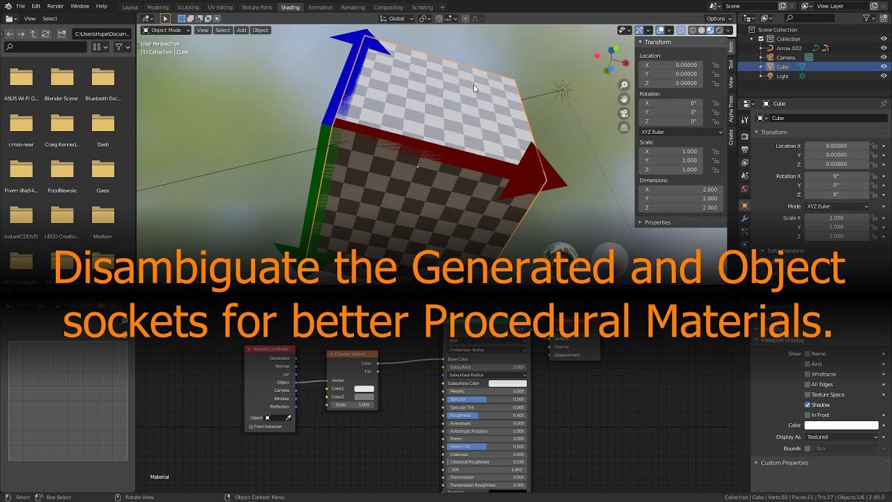The image size is (892, 502).
Task: Open the Global transform orientation dropdown
Action: click(397, 19)
